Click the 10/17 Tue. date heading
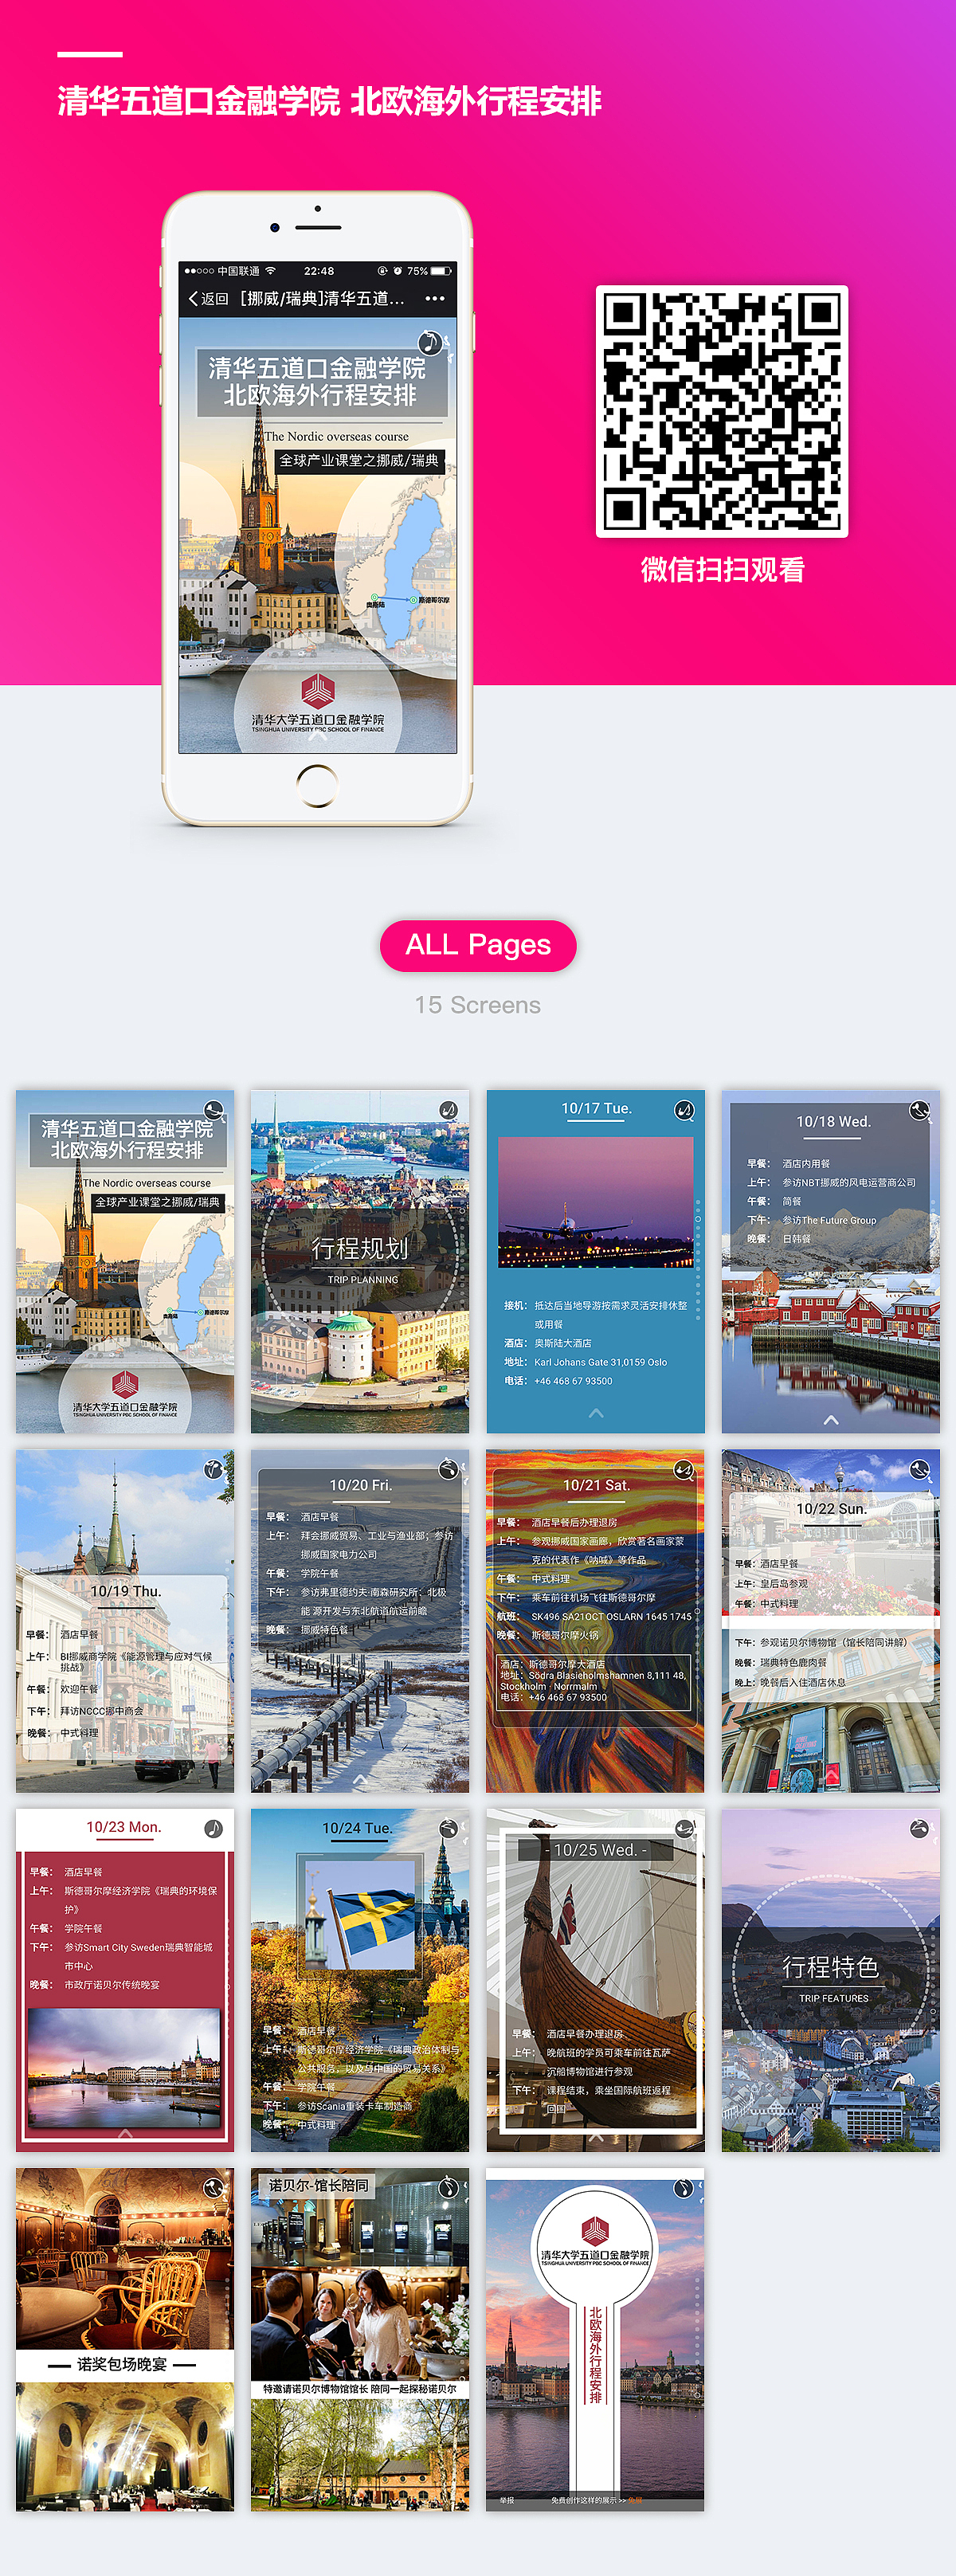The image size is (956, 2576). [x=596, y=1108]
